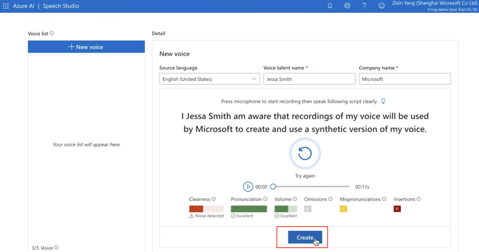The width and height of the screenshot is (479, 252).
Task: Click the 'Detail' section label
Action: coord(159,33)
